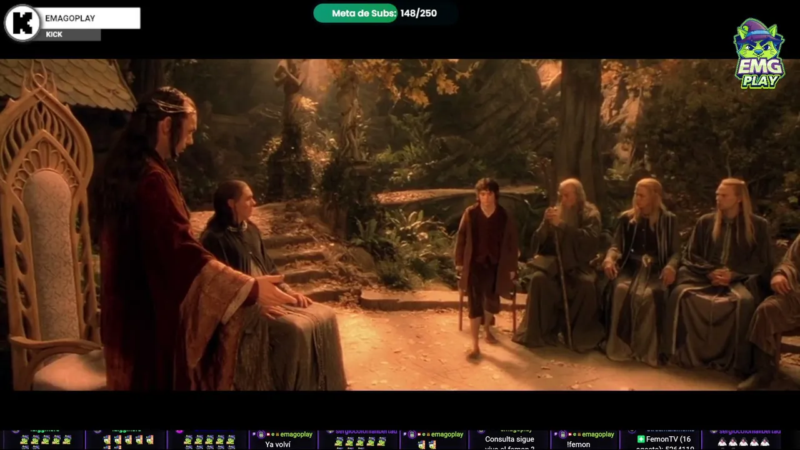Click the "Ya volví" chat message
Screen dimensions: 800x450
tap(278, 444)
